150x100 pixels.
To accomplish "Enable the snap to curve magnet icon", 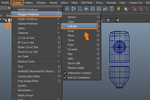I will pos(140,9).
